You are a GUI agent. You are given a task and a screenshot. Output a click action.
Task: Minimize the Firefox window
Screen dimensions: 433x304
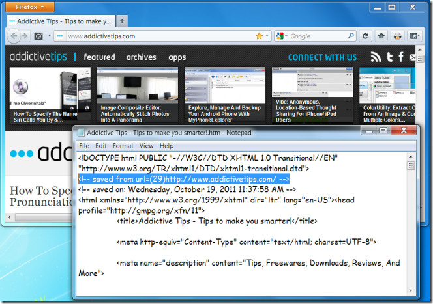tap(377, 7)
